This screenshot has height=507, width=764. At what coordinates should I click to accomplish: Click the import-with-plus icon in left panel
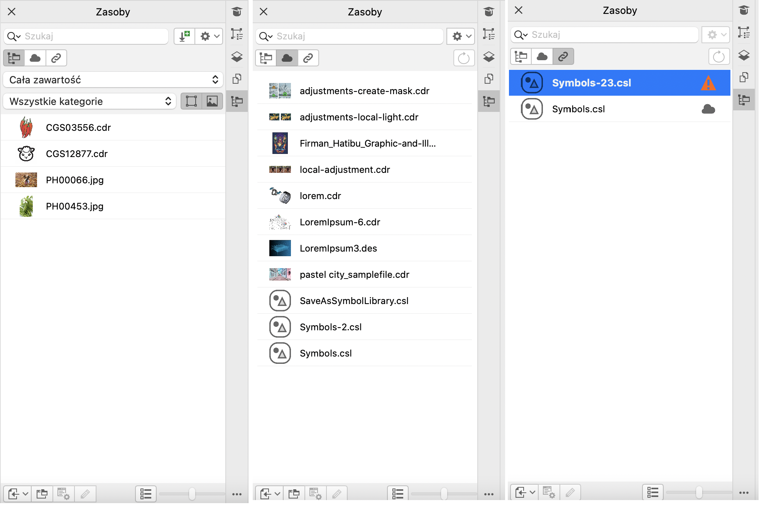click(184, 36)
